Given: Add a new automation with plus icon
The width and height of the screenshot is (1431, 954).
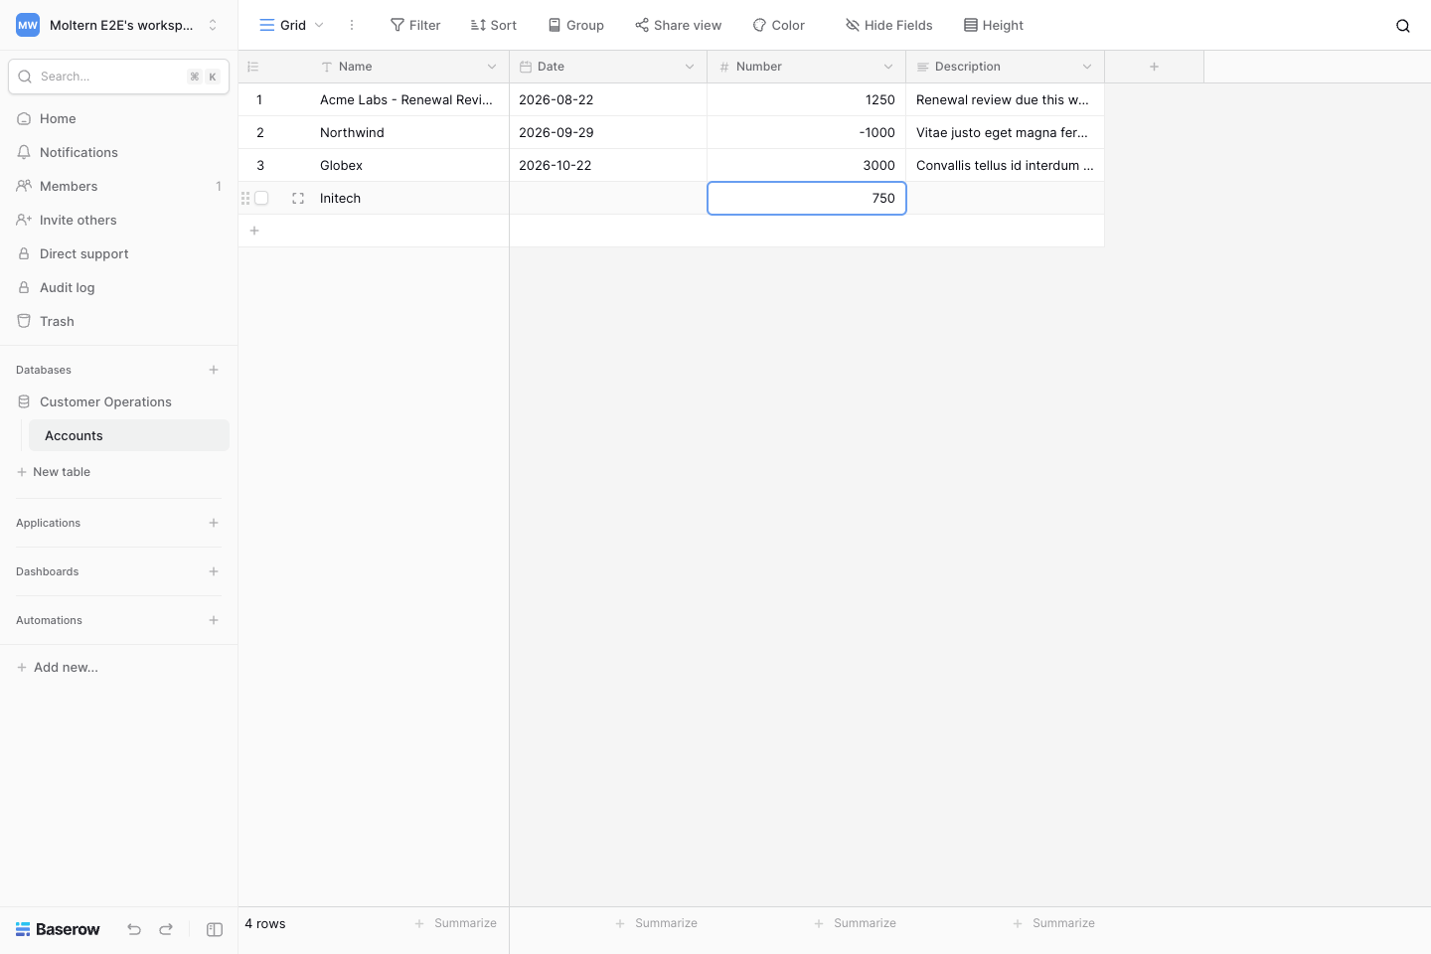Looking at the screenshot, I should pos(214,620).
